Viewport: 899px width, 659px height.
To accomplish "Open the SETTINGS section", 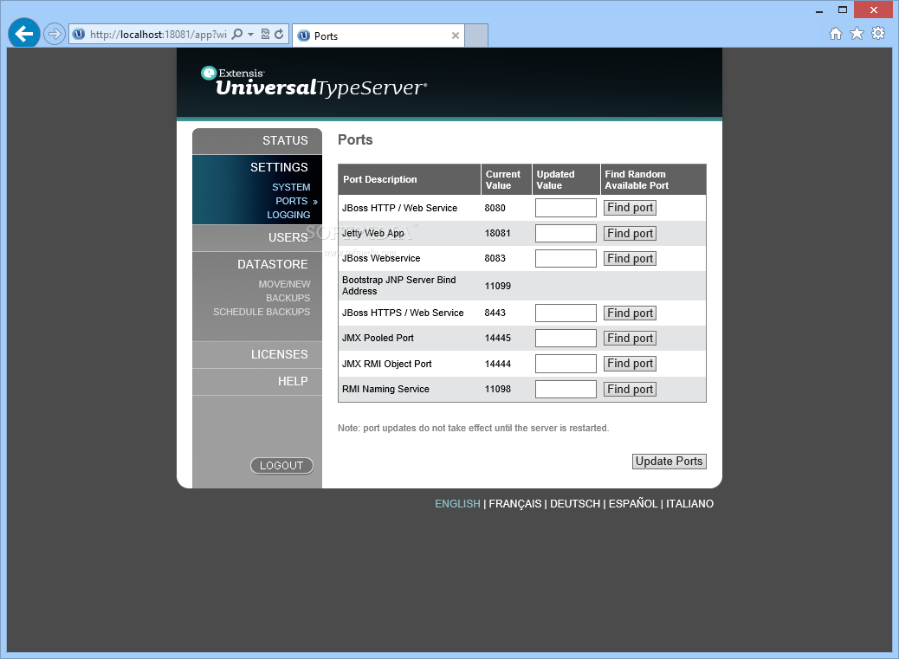I will (x=279, y=167).
